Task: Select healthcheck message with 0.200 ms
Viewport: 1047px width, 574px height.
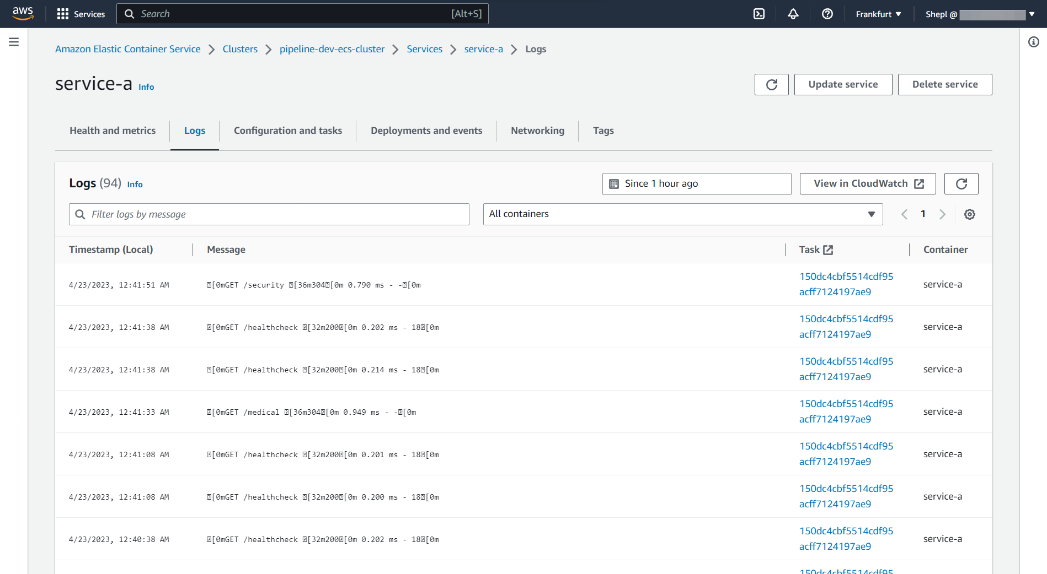Action: click(x=323, y=497)
